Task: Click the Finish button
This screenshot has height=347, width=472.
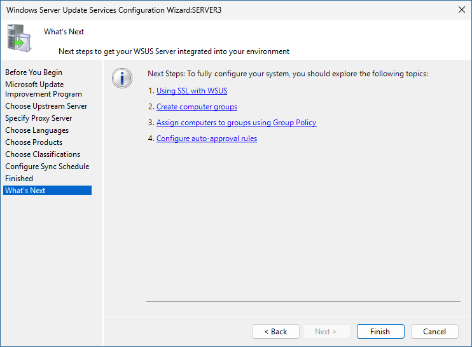Action: click(380, 331)
